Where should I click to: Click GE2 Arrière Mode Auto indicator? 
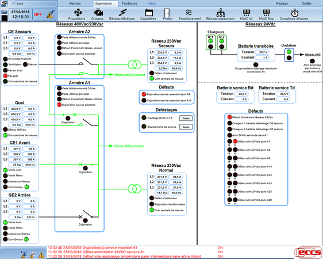tap(5, 223)
